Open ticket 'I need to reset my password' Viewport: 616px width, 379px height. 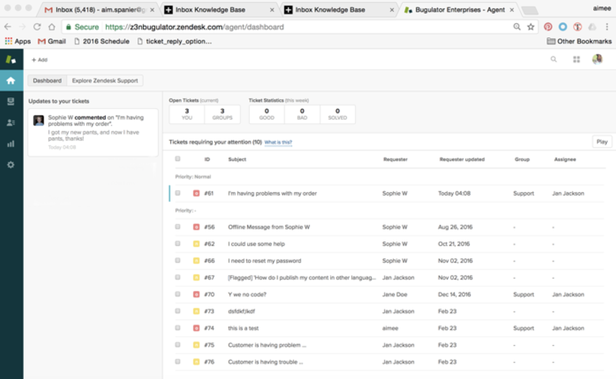264,261
